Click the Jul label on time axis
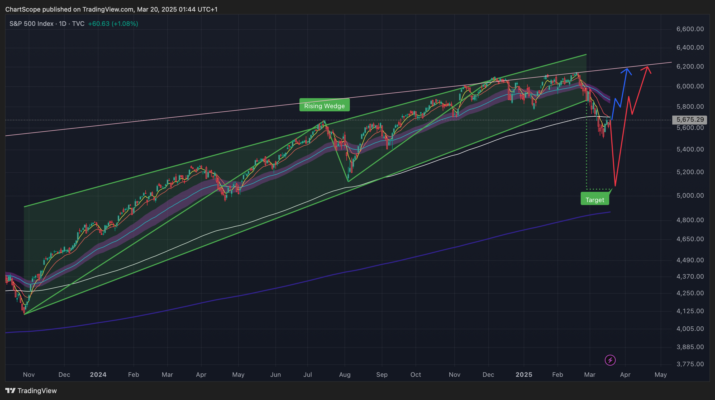 pos(308,374)
